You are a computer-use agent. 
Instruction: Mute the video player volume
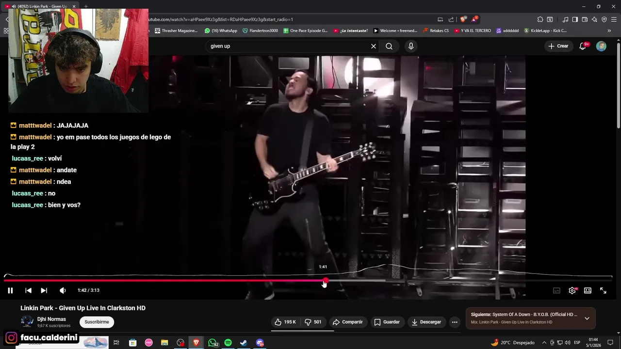tap(63, 290)
